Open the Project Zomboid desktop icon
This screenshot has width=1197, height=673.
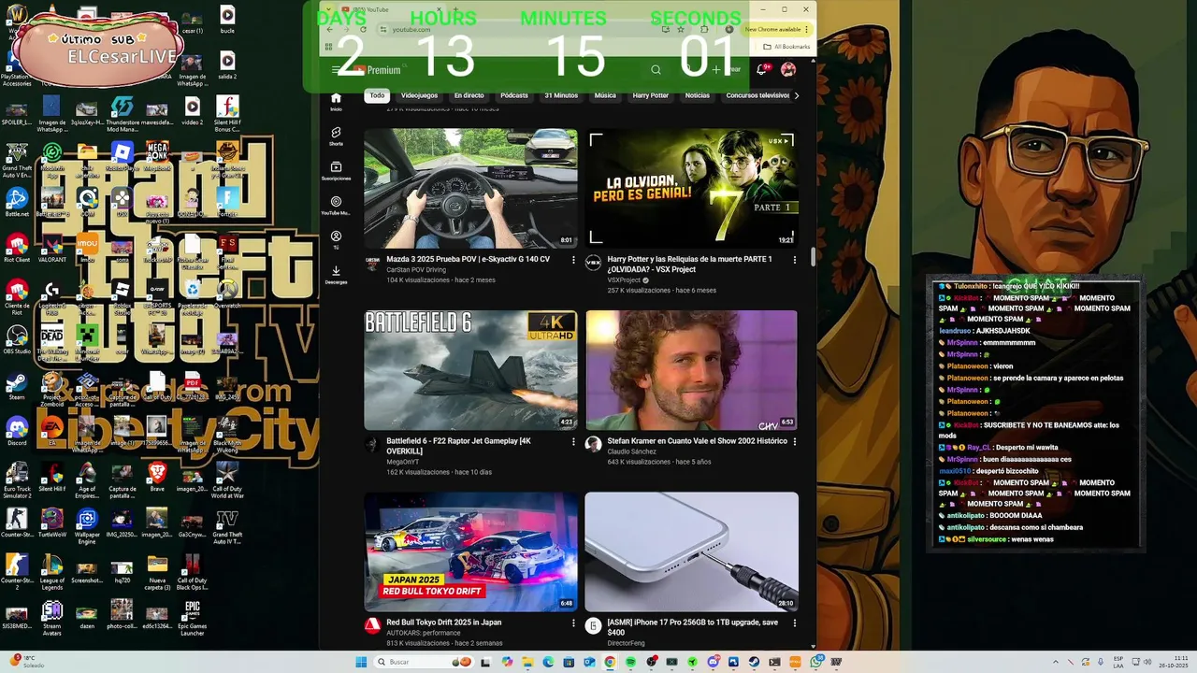tap(51, 388)
